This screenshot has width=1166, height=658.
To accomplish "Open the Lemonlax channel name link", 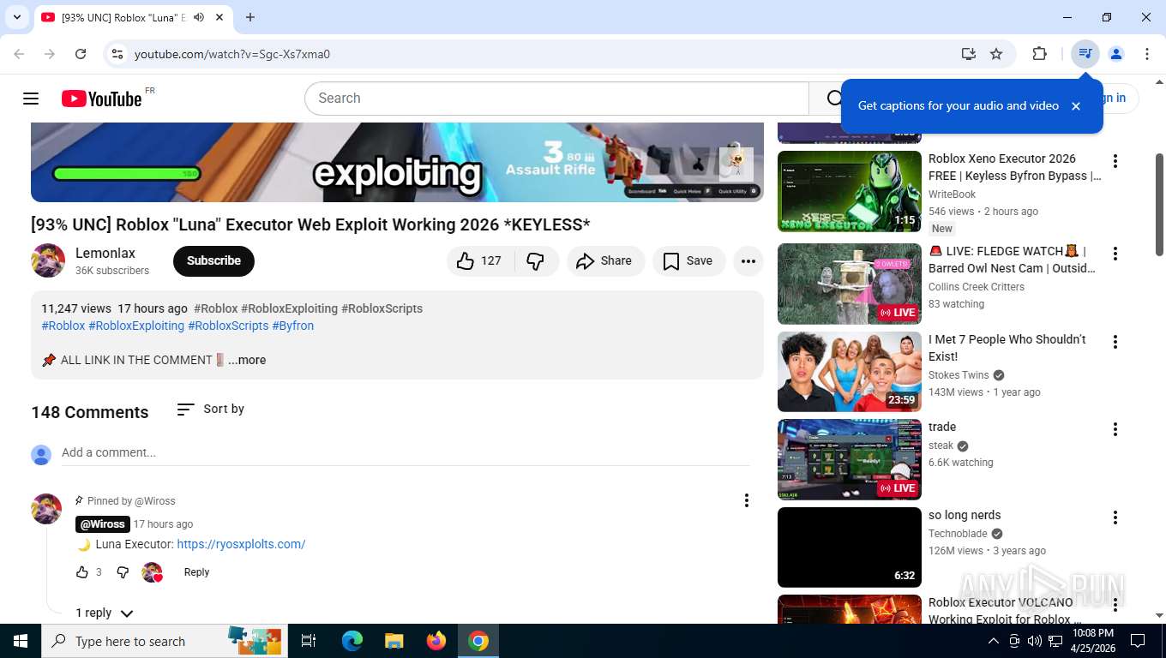I will click(105, 253).
